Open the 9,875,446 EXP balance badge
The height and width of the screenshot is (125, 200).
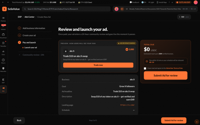183,2
